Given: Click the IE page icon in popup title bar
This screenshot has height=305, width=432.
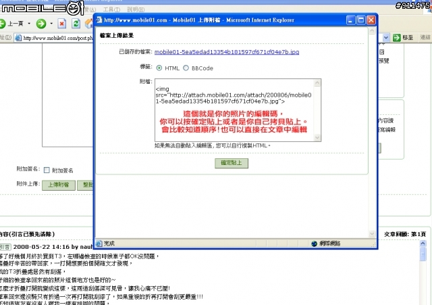Looking at the screenshot, I should pyautogui.click(x=99, y=20).
